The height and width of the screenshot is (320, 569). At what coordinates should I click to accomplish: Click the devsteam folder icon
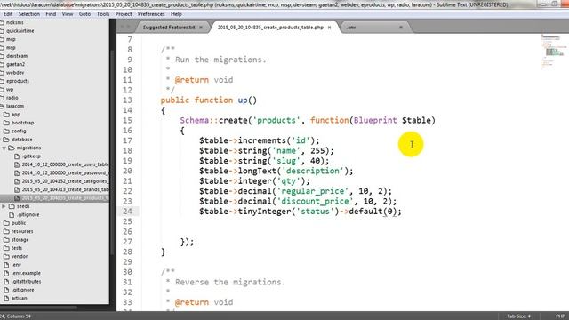(x=2, y=56)
